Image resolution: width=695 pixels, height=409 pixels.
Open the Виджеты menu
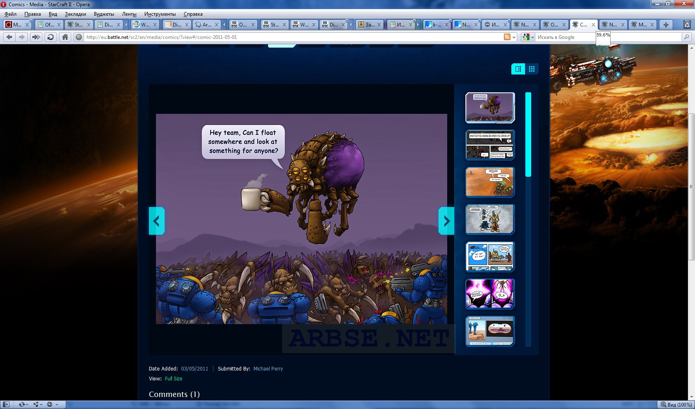[x=104, y=14]
